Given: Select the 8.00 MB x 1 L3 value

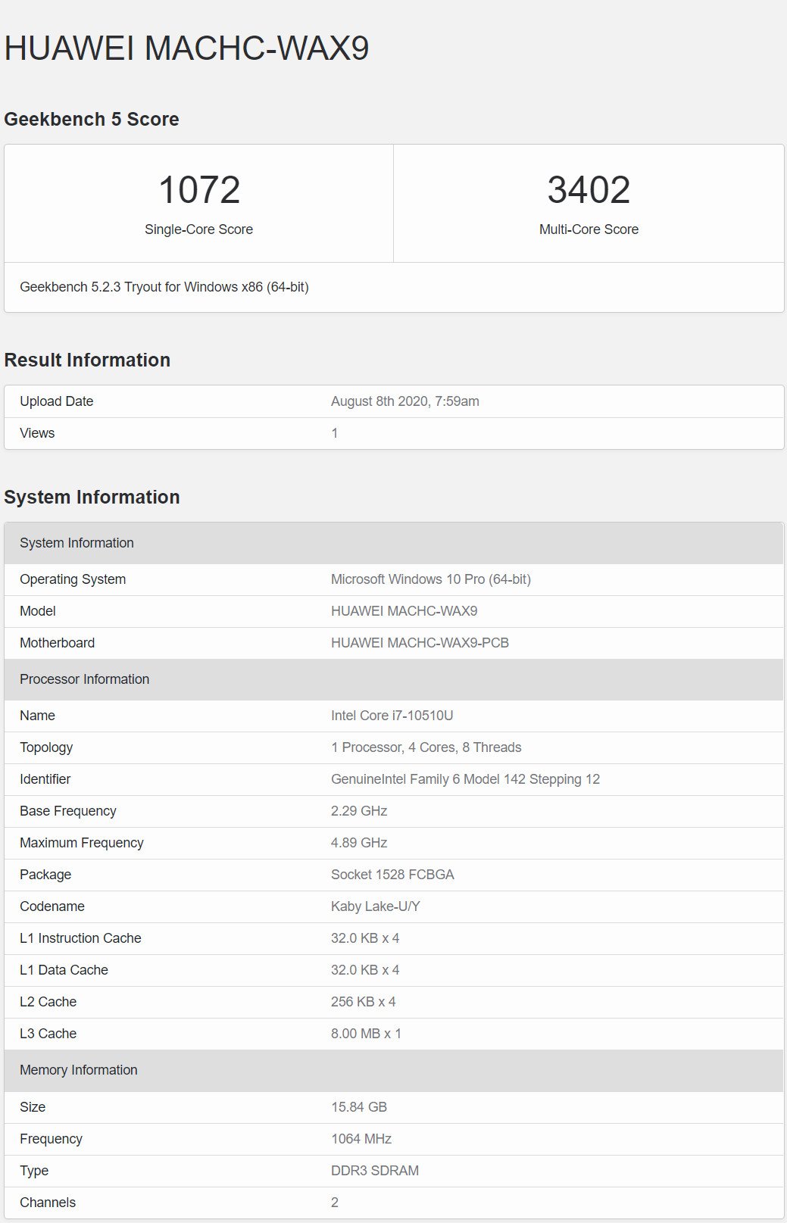Looking at the screenshot, I should coord(366,1034).
